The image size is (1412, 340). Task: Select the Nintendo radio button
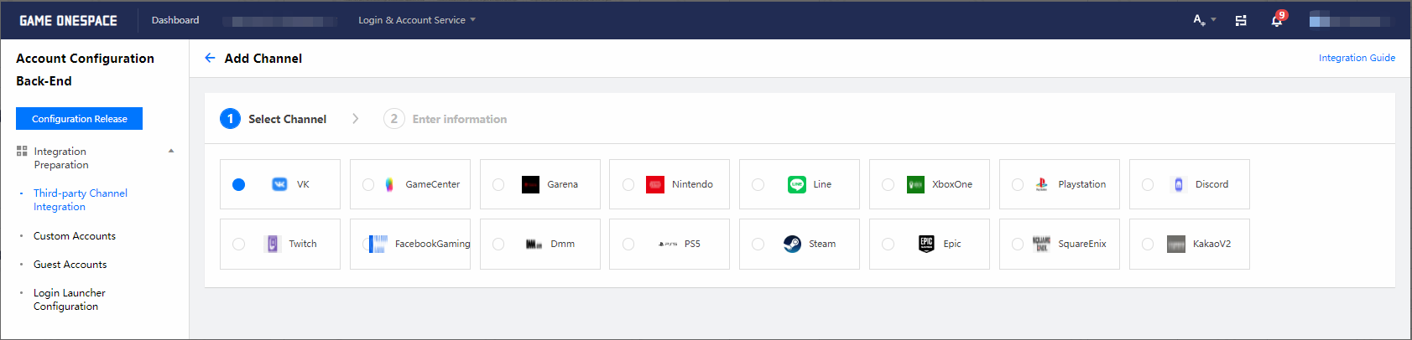click(628, 184)
